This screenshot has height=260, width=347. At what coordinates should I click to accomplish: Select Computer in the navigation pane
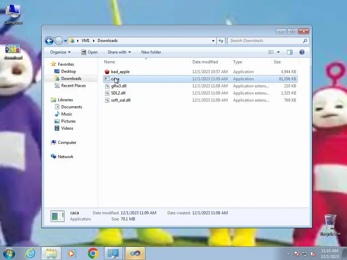click(x=67, y=143)
